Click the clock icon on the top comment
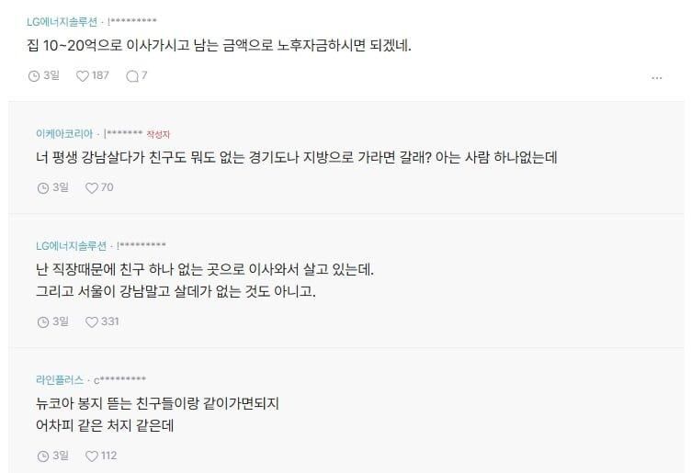Image resolution: width=691 pixels, height=473 pixels. [x=34, y=76]
